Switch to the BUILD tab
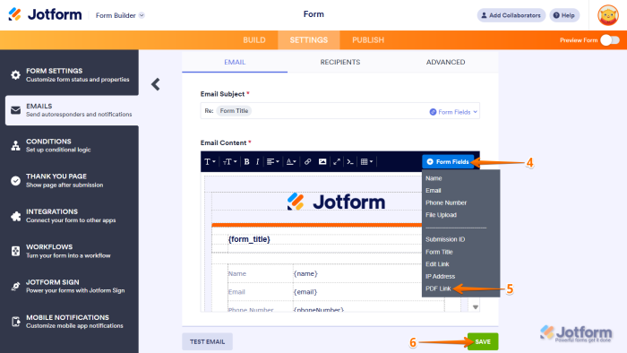Image resolution: width=627 pixels, height=353 pixels. (254, 40)
